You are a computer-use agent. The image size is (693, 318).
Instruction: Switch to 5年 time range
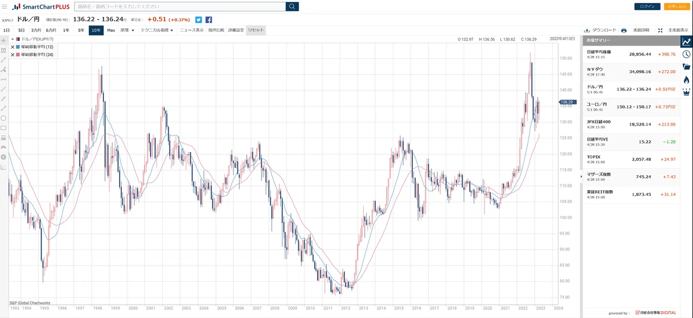click(81, 30)
